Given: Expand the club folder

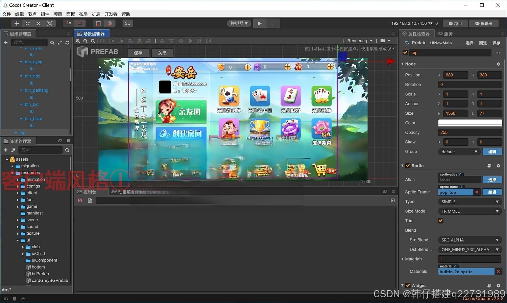Looking at the screenshot, I should click(23, 247).
